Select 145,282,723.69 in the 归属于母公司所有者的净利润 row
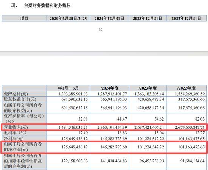208x170 pixels. [114, 147]
